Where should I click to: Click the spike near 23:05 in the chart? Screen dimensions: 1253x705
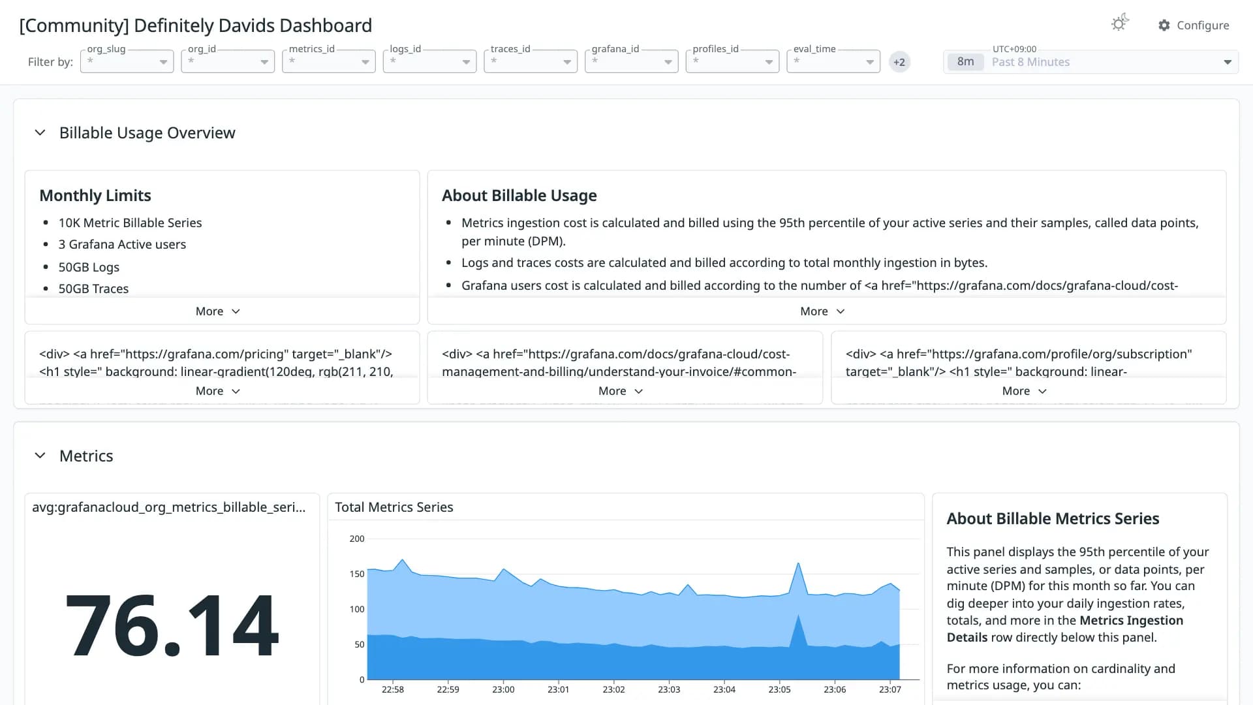(x=798, y=565)
